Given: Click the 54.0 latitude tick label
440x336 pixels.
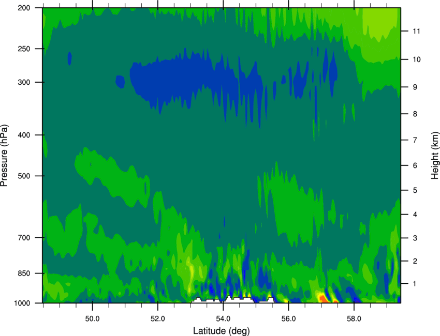Looking at the screenshot, I should click(x=223, y=319).
